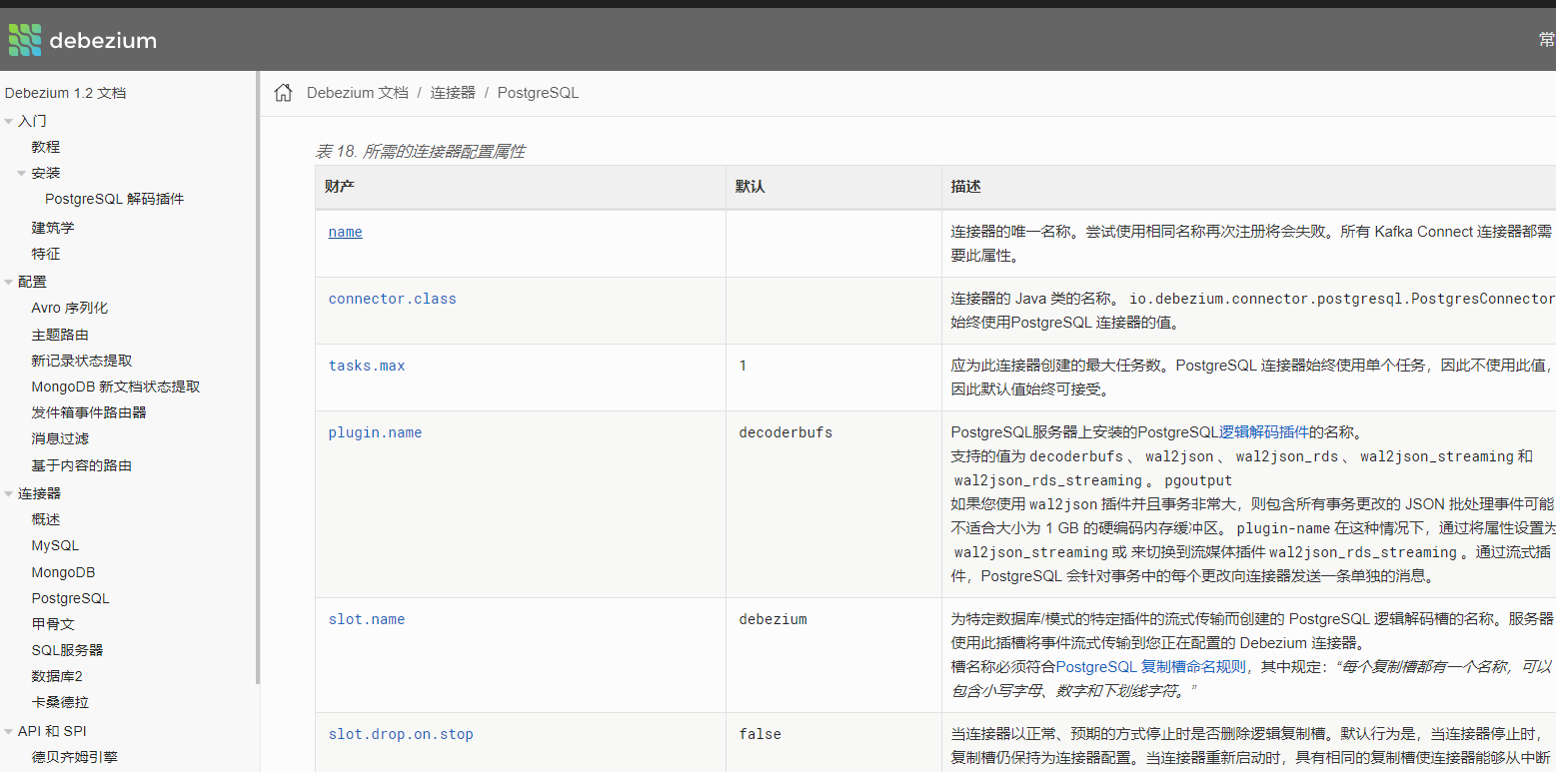Image resolution: width=1556 pixels, height=772 pixels.
Task: Open 数据库2 connector page in sidebar
Action: click(x=57, y=676)
